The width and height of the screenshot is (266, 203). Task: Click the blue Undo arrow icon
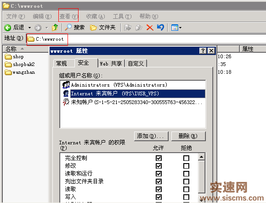click(160, 27)
